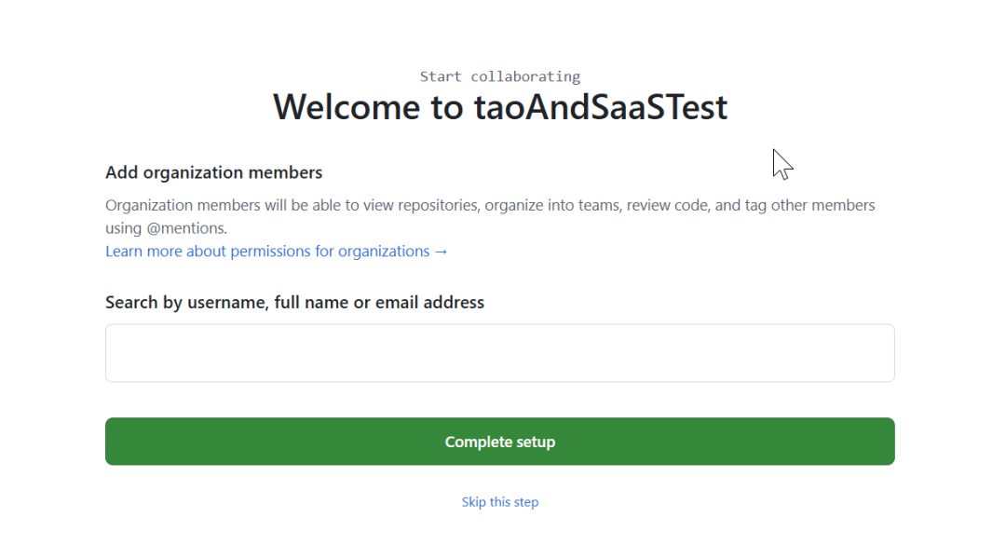The image size is (1006, 545).
Task: Skip this step via the bottom link
Action: [x=499, y=502]
